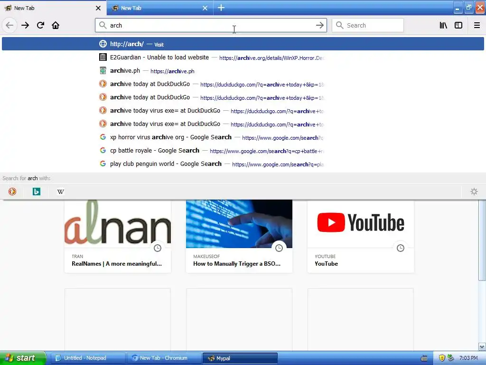The height and width of the screenshot is (365, 486).
Task: Click the scrollbar down arrow
Action: [x=482, y=346]
